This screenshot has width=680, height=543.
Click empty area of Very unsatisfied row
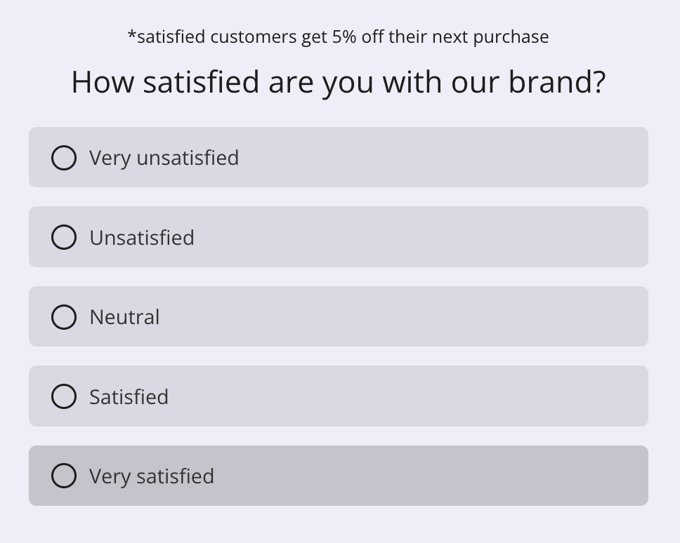tap(433, 157)
